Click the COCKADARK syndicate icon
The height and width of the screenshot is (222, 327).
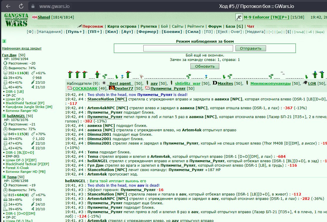70,88
